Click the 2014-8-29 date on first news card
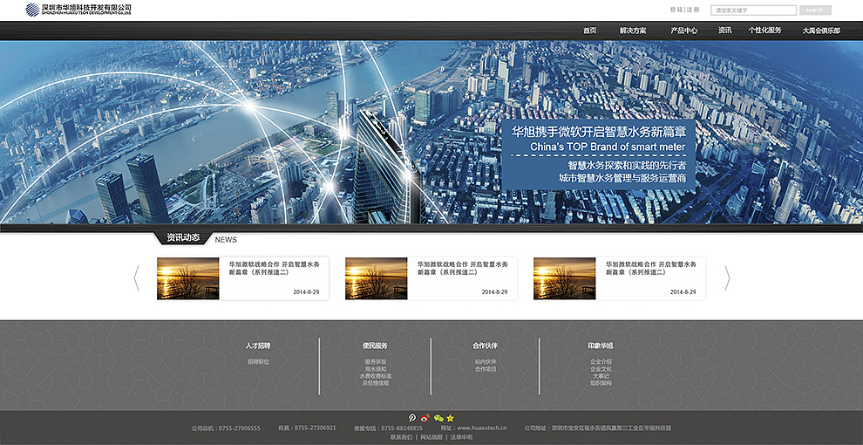 306,292
